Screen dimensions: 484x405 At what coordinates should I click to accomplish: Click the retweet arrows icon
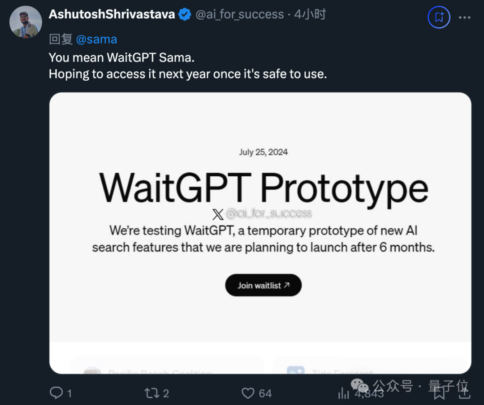pos(152,393)
